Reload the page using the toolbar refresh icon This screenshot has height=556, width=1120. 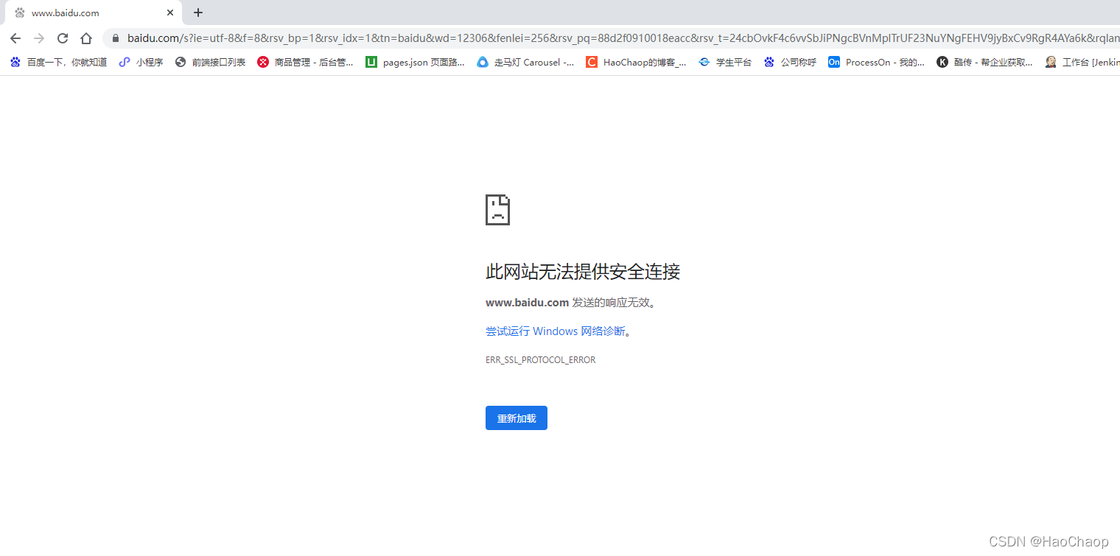(x=63, y=38)
